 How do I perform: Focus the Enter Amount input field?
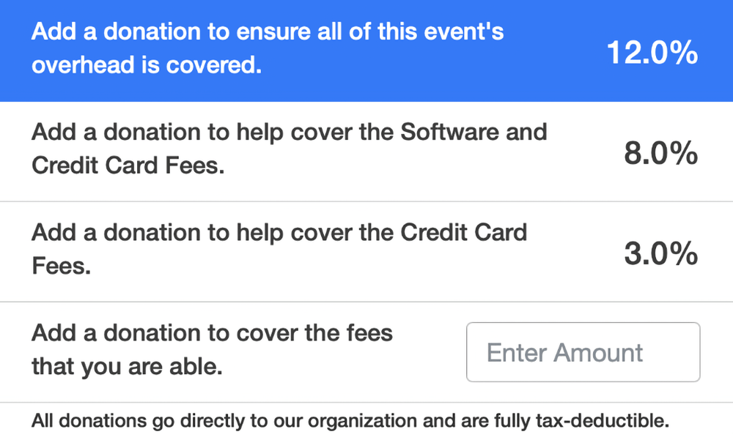[x=583, y=352]
